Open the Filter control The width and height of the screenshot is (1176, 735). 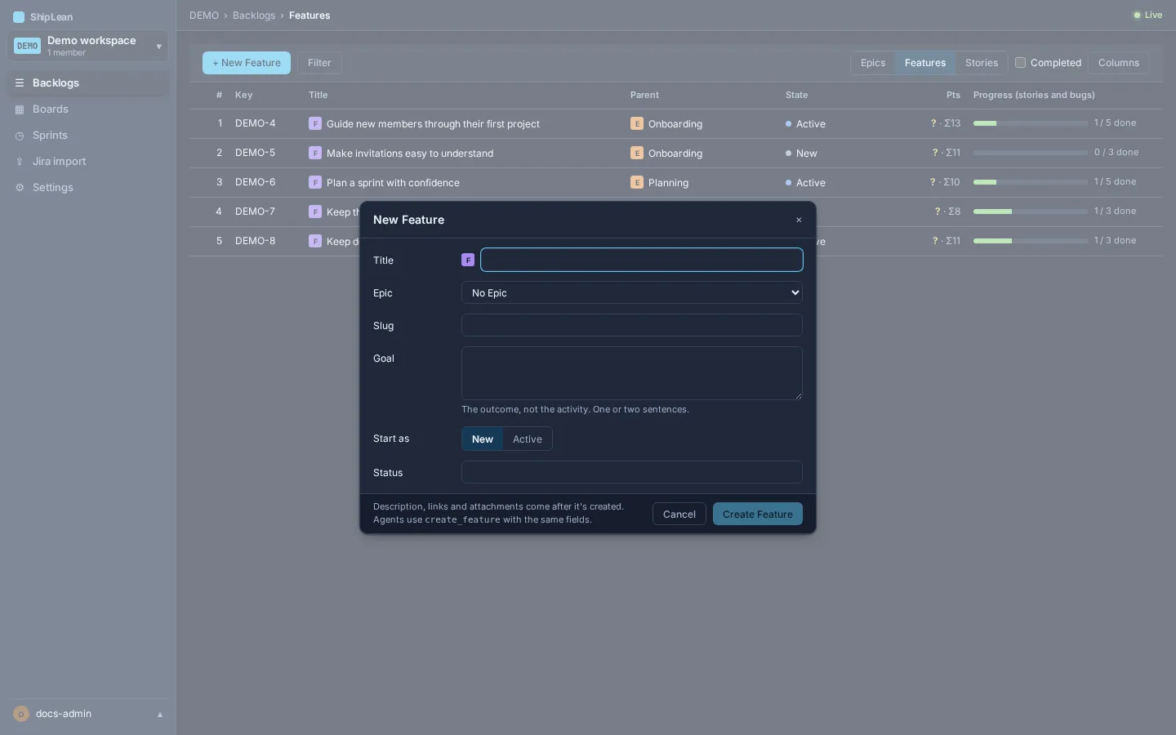point(319,63)
